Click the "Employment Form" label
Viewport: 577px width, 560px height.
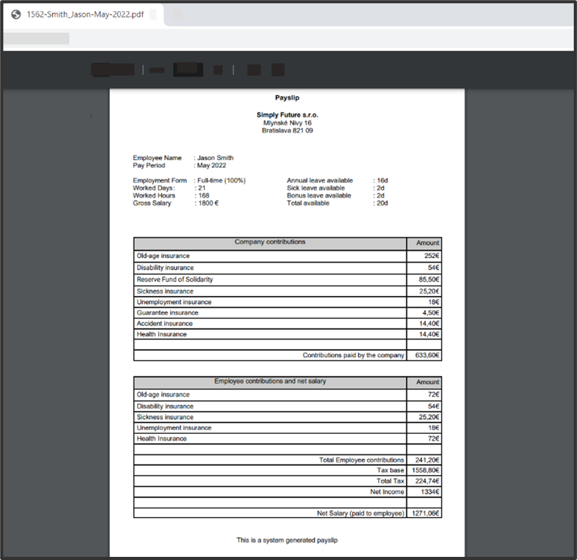[159, 180]
